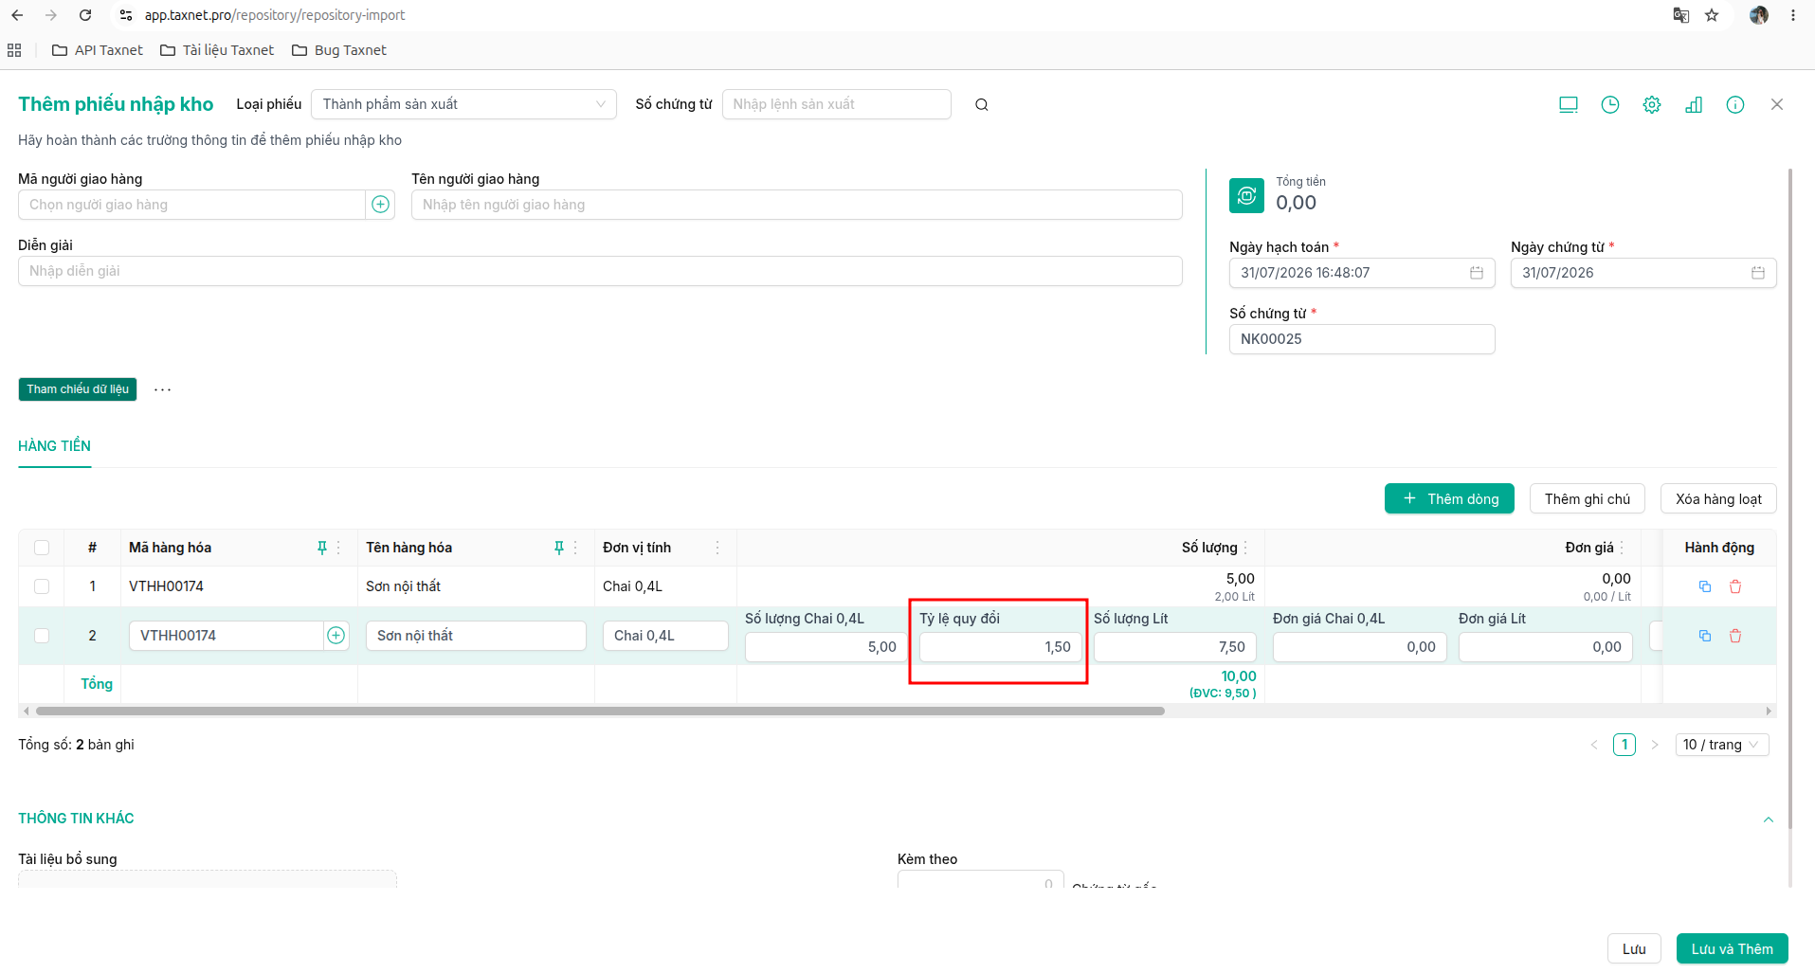Open the settings gear icon in header
This screenshot has height=973, width=1815.
[1652, 105]
